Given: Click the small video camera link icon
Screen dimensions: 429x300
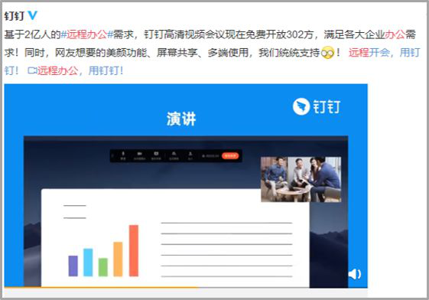Looking at the screenshot, I should click(x=32, y=71).
